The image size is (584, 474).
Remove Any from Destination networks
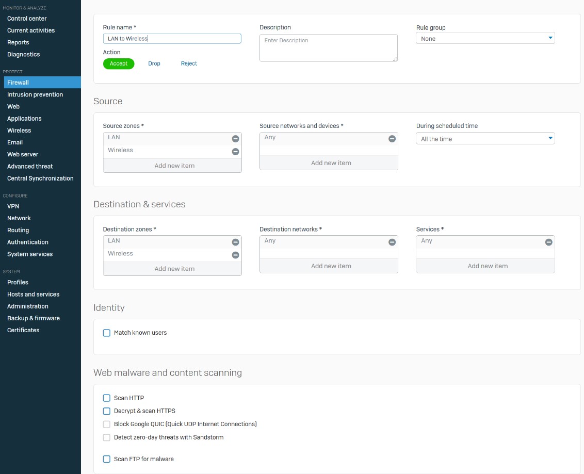coord(392,242)
